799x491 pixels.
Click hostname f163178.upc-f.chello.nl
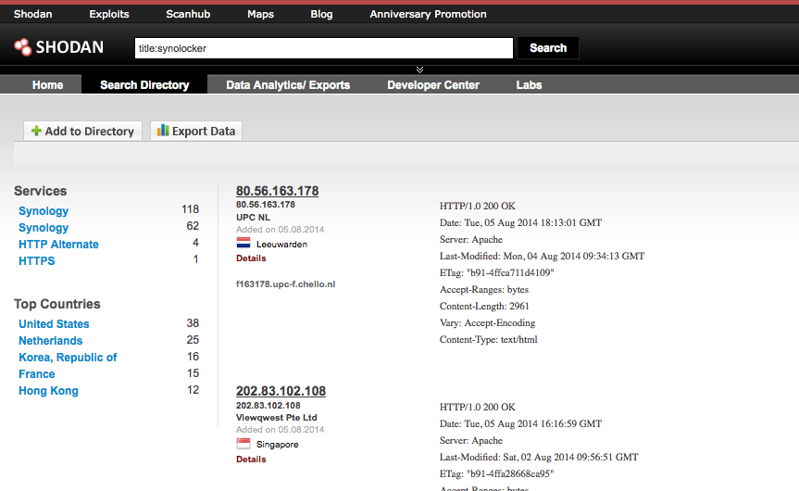[285, 284]
